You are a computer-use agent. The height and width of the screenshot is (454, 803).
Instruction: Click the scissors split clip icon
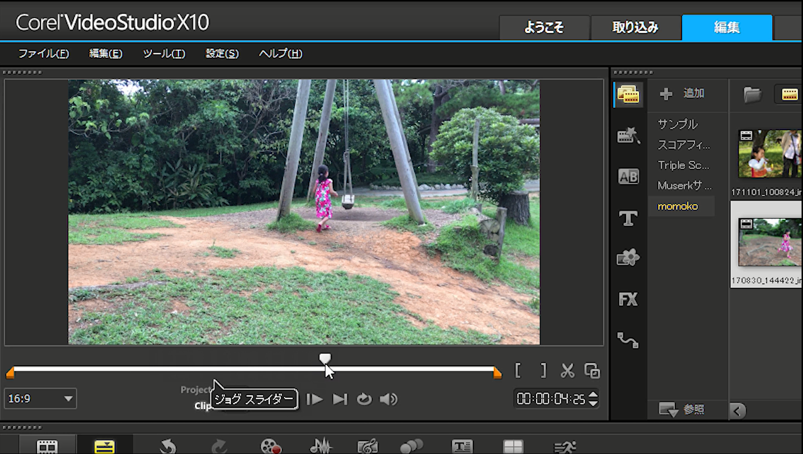567,371
